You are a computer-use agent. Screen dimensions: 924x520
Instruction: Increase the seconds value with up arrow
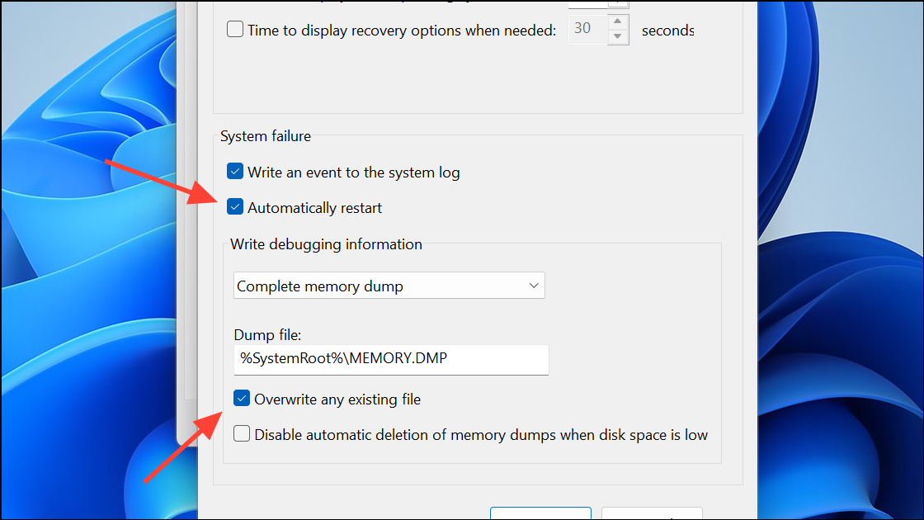tap(617, 21)
